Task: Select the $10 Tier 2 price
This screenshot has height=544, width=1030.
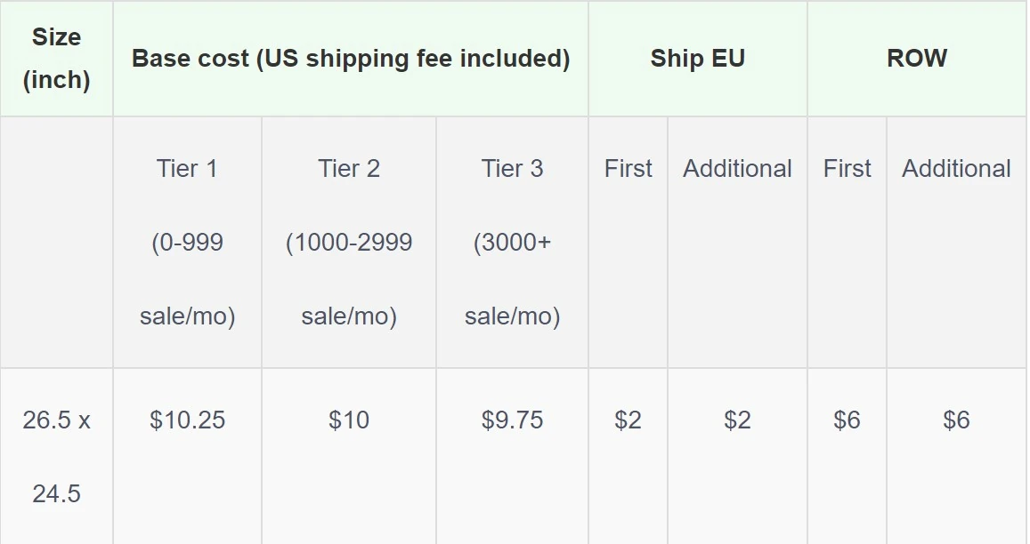Action: pos(349,420)
